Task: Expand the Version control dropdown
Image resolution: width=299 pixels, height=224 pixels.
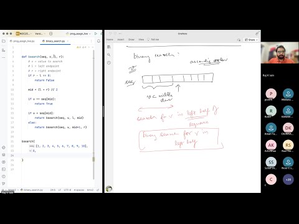Action: 40,34
